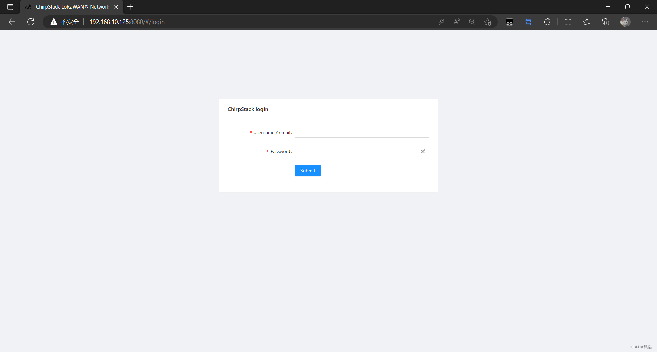Minimize the browser window
The image size is (657, 352).
[608, 7]
